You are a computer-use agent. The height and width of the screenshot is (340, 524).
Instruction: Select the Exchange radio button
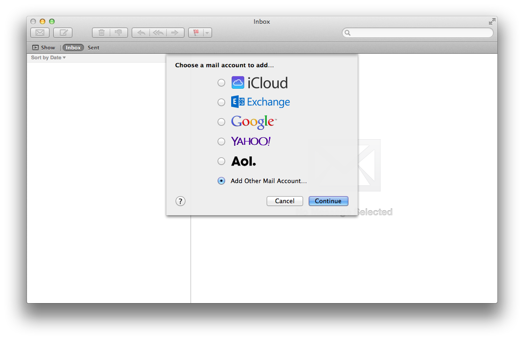pyautogui.click(x=221, y=102)
